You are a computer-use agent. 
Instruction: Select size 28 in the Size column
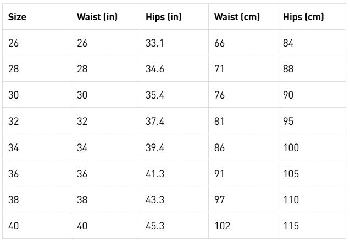[14, 69]
